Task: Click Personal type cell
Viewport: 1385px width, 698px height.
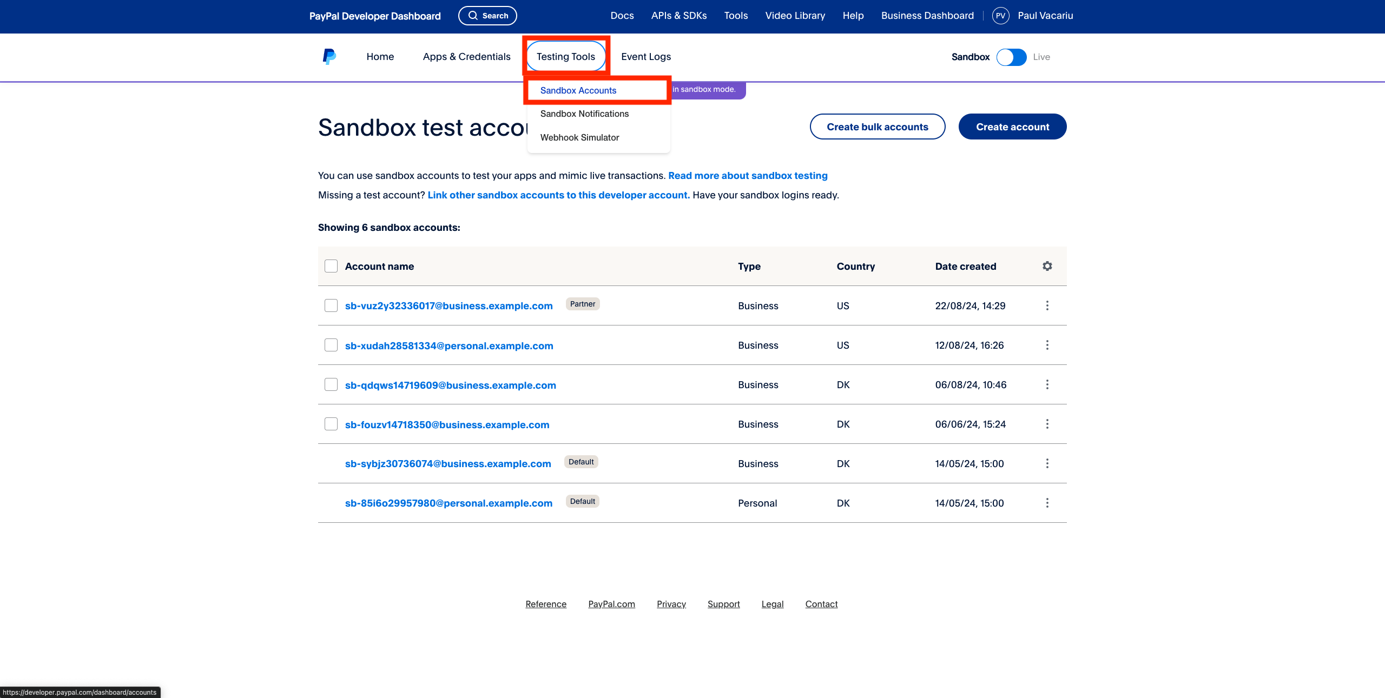Action: click(x=757, y=503)
